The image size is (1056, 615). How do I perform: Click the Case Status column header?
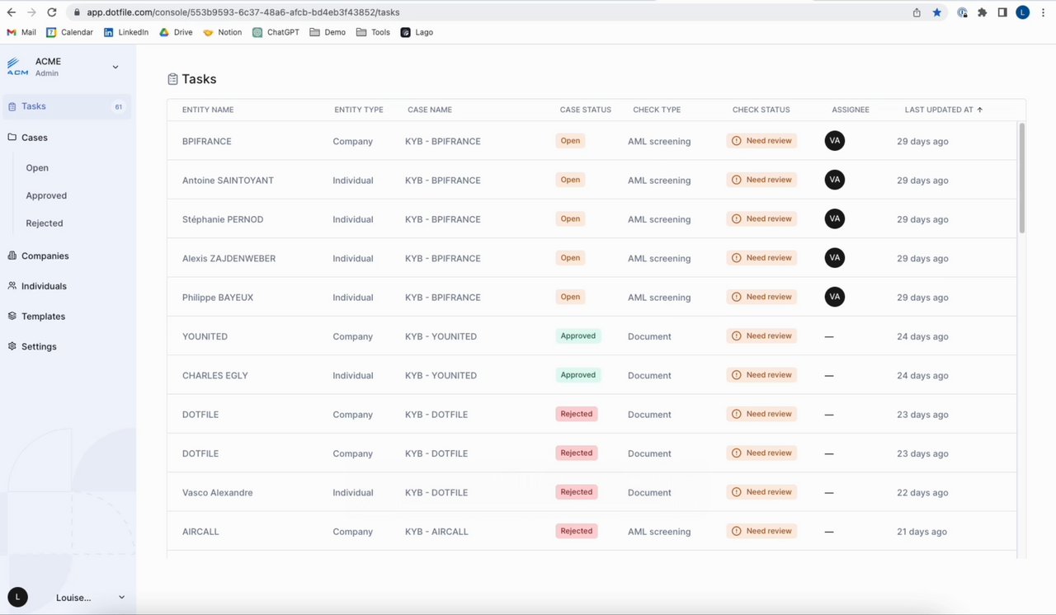pos(586,110)
